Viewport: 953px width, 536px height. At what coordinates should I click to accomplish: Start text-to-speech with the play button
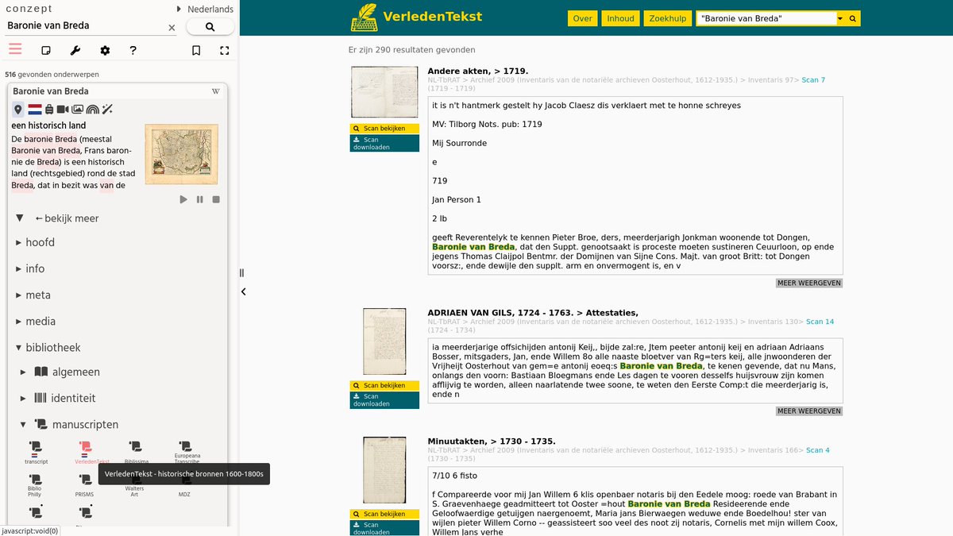(183, 199)
